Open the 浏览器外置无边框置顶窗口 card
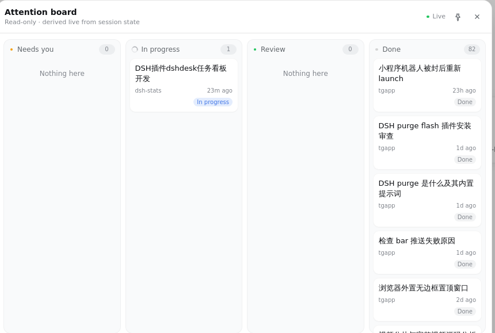The width and height of the screenshot is (495, 333). 427,300
